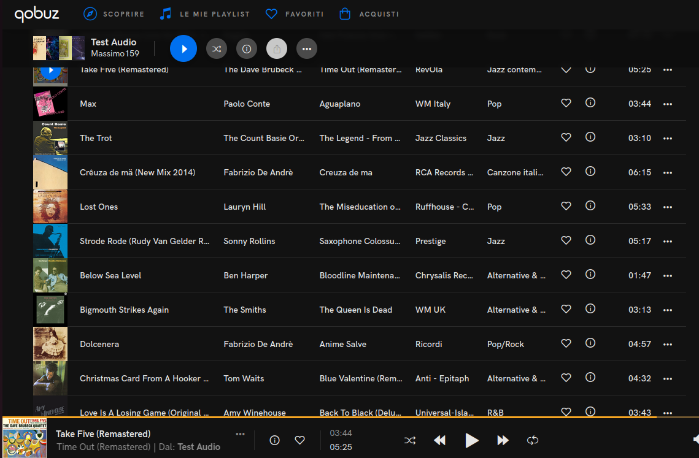
Task: Shuffle the Test Audio playlist from header
Action: point(217,48)
